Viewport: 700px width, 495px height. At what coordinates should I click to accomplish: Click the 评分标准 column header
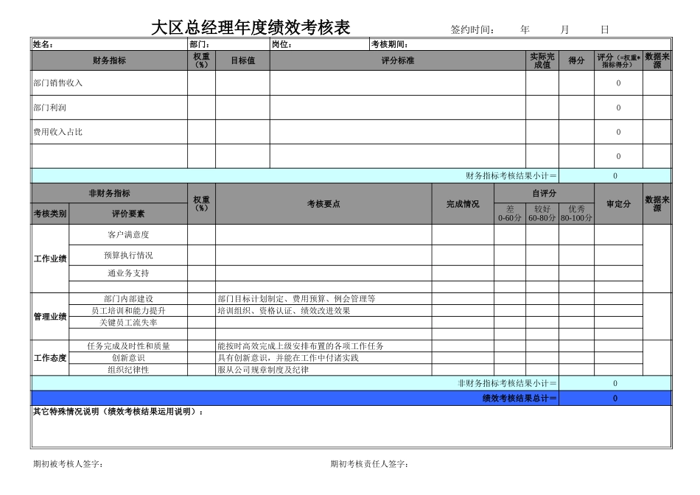click(397, 60)
